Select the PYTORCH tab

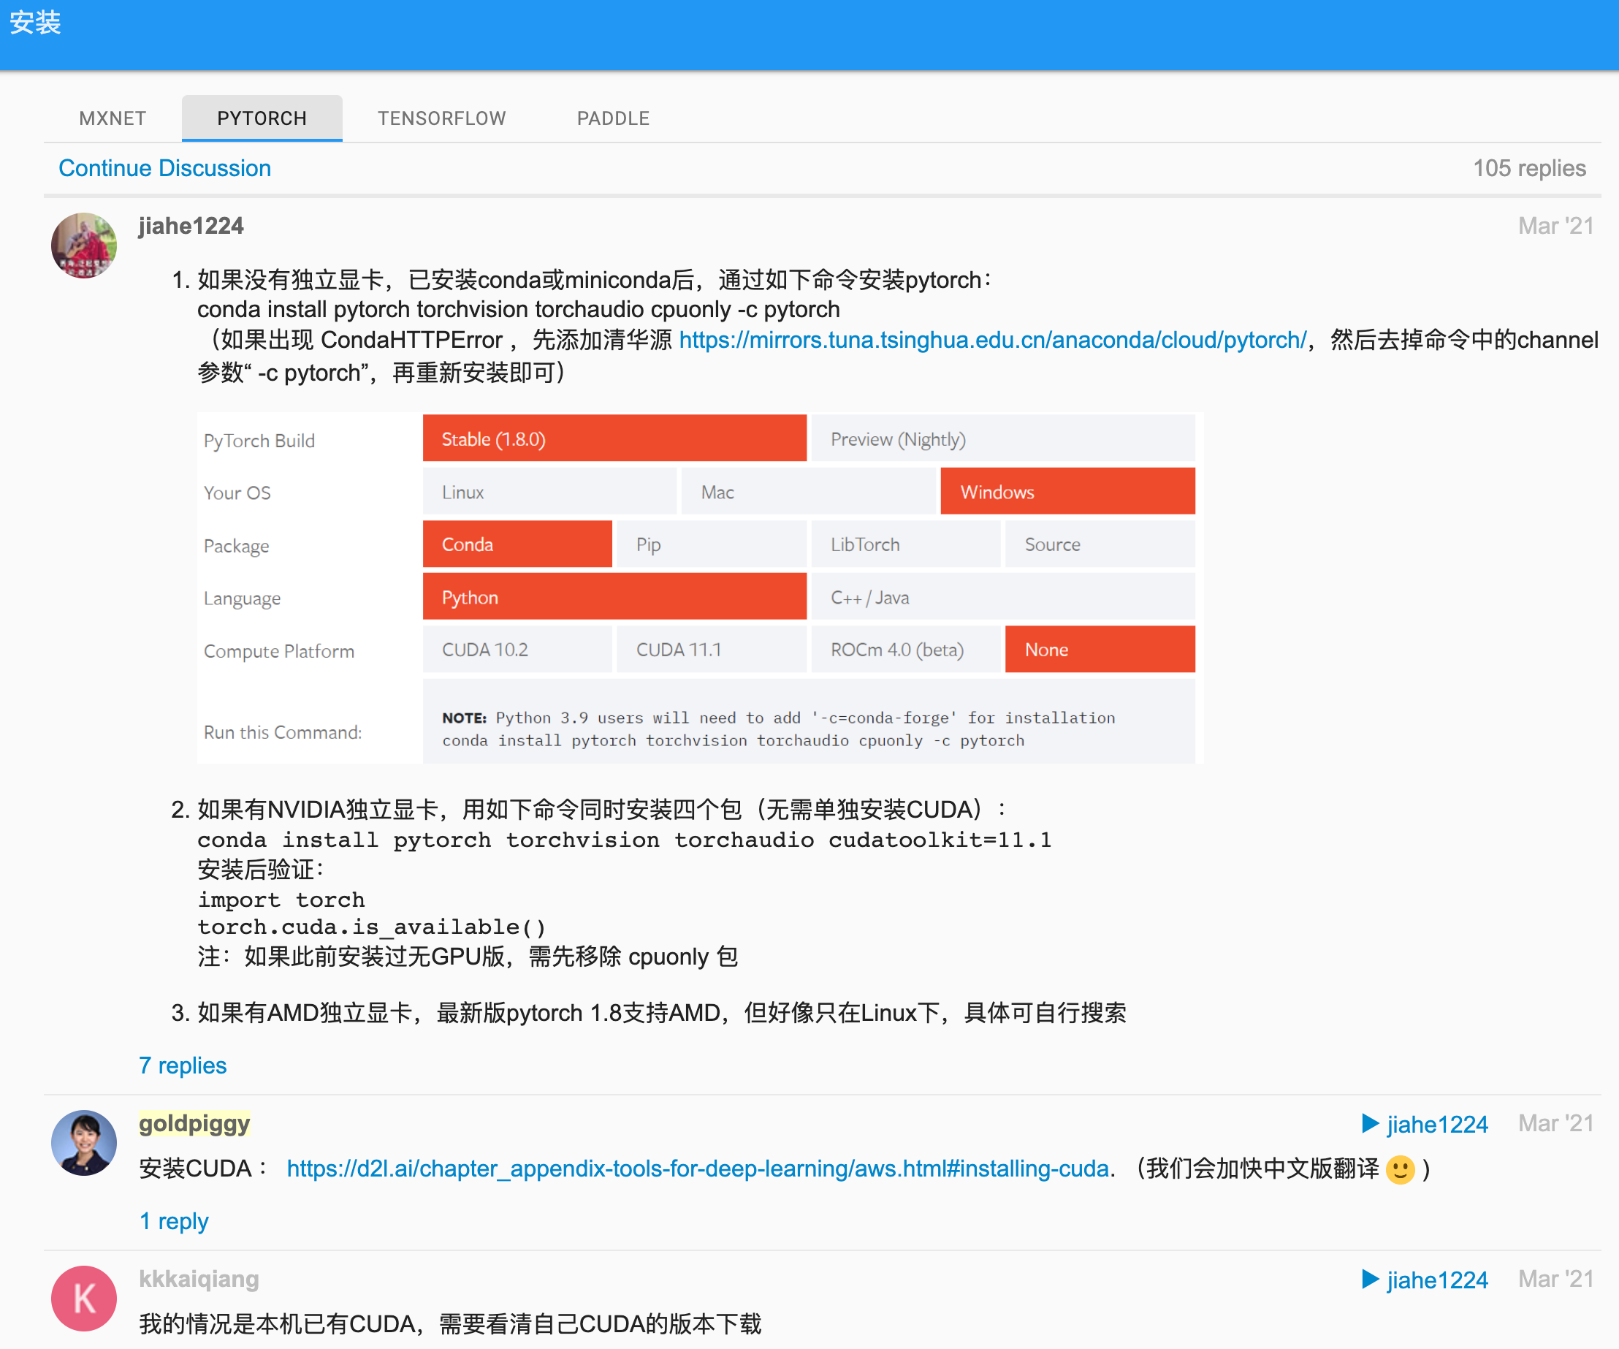(x=262, y=118)
